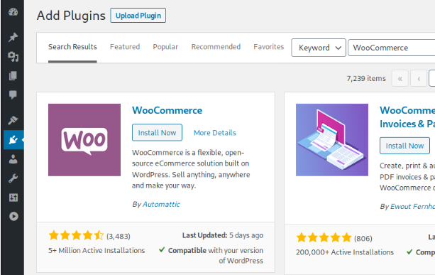The height and width of the screenshot is (275, 435).
Task: Open More Details for WooCommerce
Action: [x=215, y=133]
